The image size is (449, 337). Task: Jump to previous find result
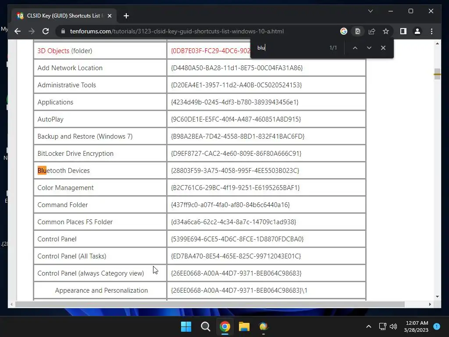(355, 48)
